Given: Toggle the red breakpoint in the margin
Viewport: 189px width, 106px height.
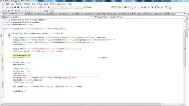Looking at the screenshot, I should pos(1,35).
